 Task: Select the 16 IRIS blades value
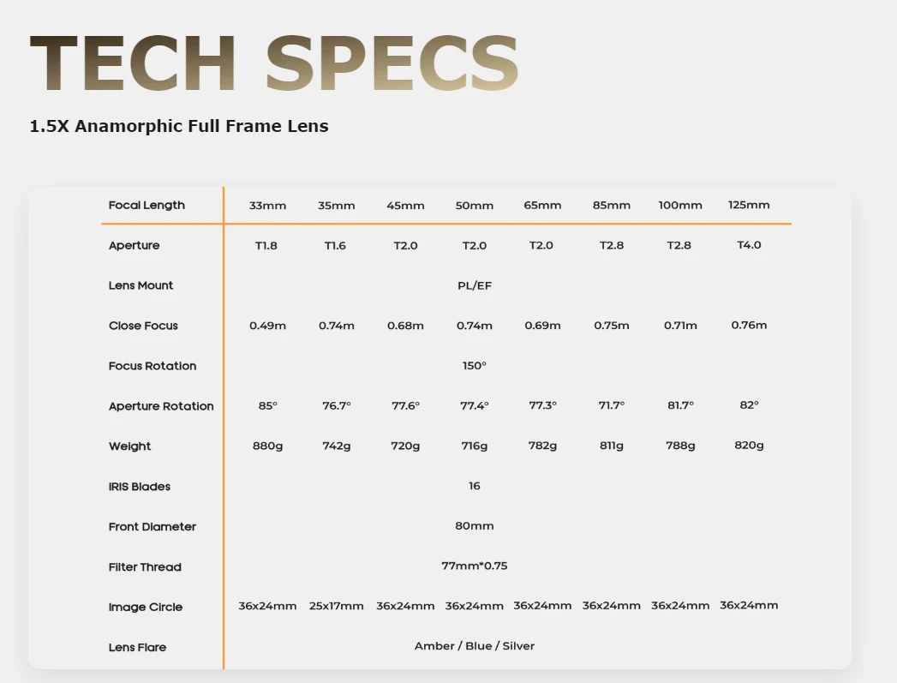475,486
